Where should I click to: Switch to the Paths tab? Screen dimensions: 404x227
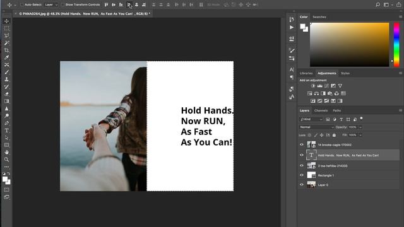[336, 110]
